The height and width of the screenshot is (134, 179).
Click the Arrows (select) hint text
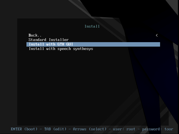point(90,129)
